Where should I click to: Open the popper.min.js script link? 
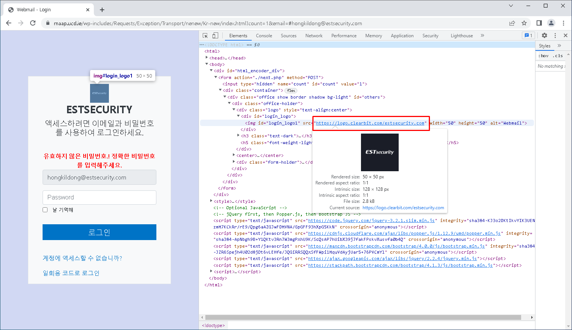404,233
